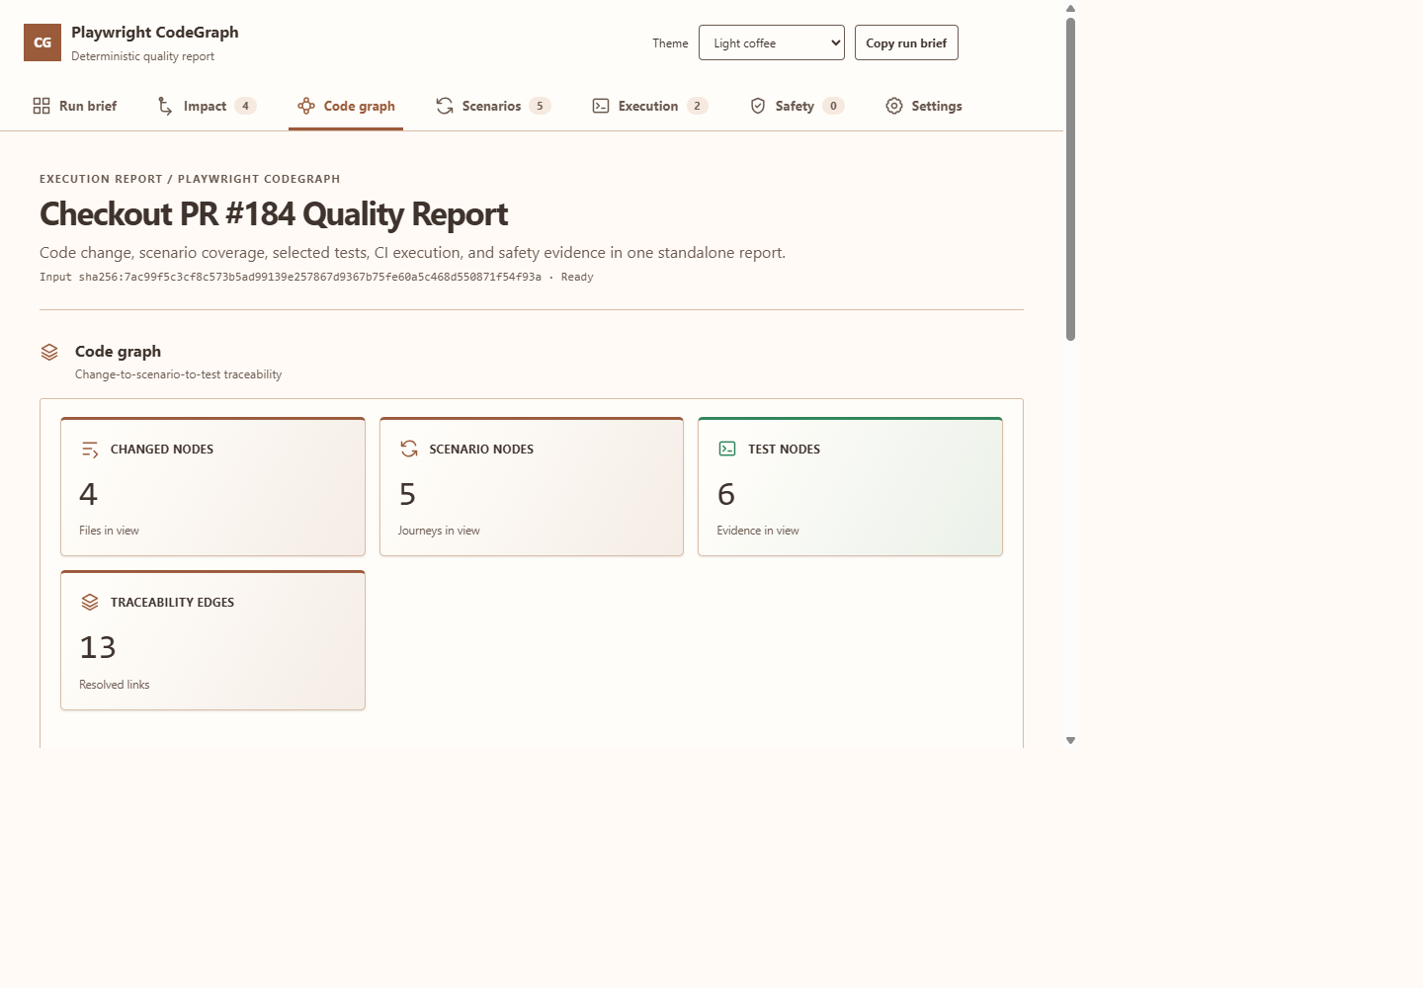Screen dimensions: 1423x988
Task: Click the scrollbar up arrow
Action: pyautogui.click(x=1070, y=8)
